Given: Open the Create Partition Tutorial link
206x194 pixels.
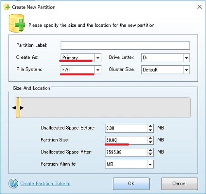Looking at the screenshot, I should 45,183.
